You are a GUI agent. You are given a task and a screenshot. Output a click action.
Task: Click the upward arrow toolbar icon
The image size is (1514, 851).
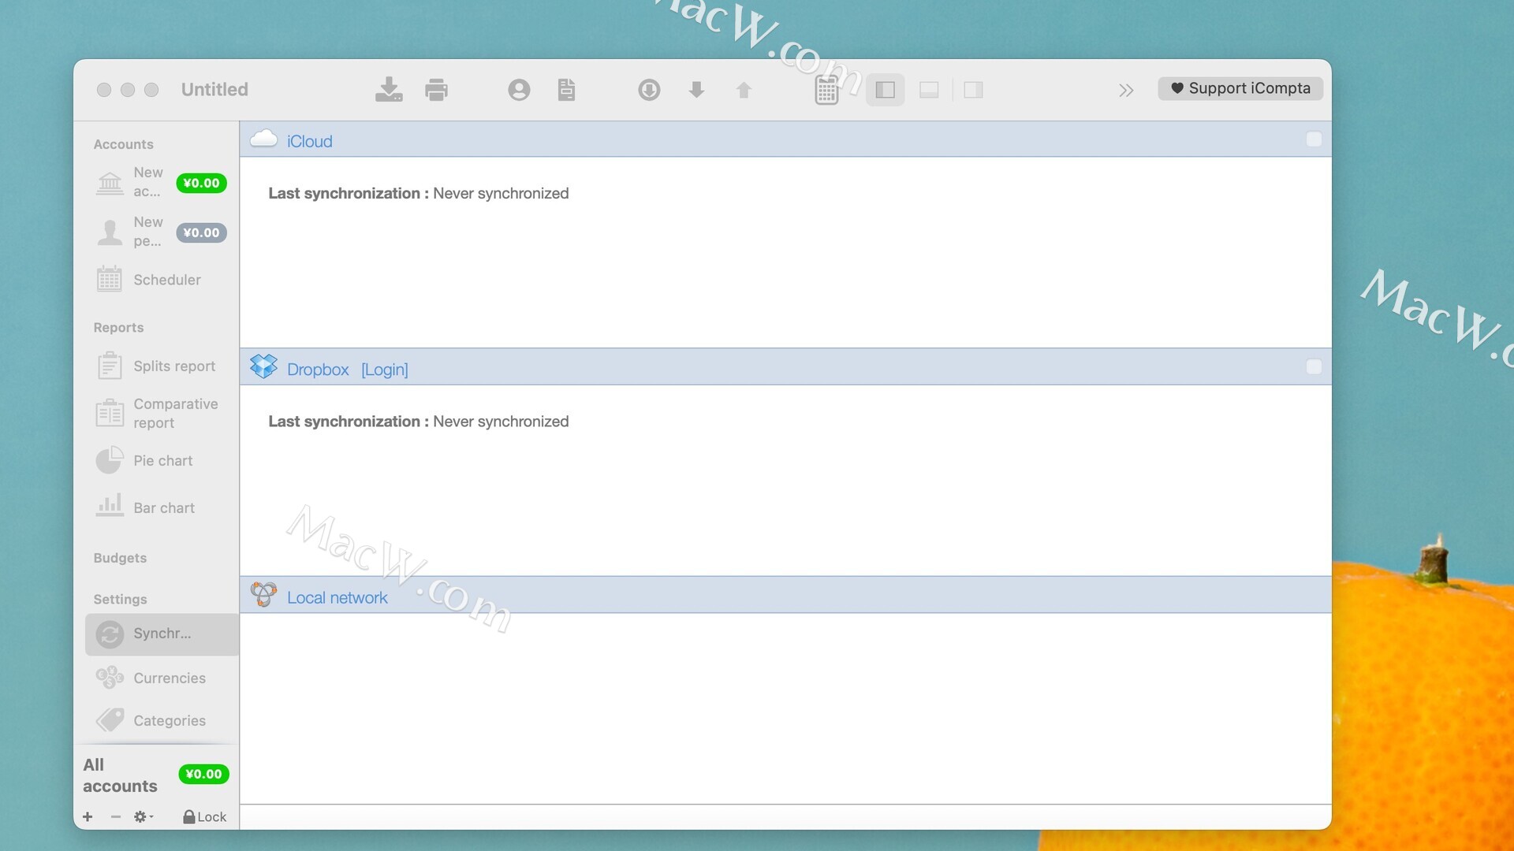coord(744,90)
